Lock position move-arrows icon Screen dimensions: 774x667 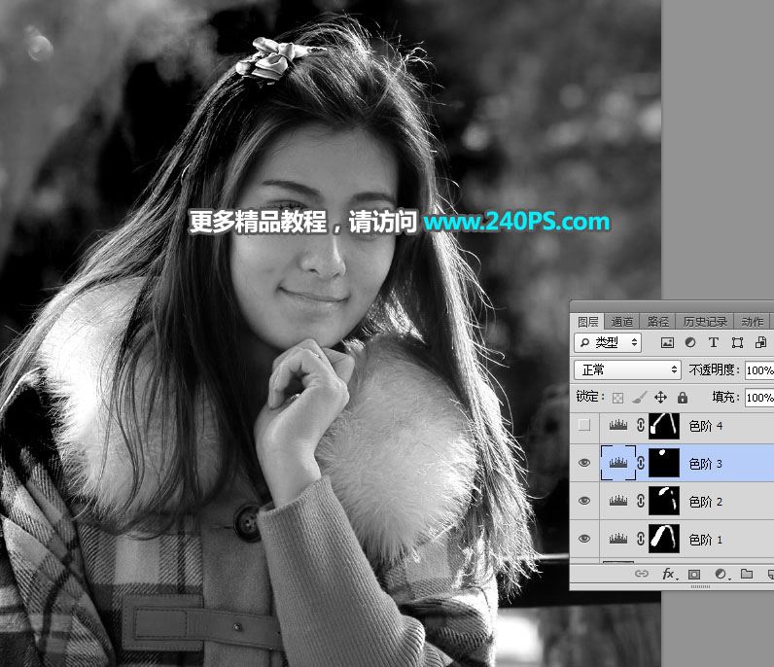(x=660, y=397)
